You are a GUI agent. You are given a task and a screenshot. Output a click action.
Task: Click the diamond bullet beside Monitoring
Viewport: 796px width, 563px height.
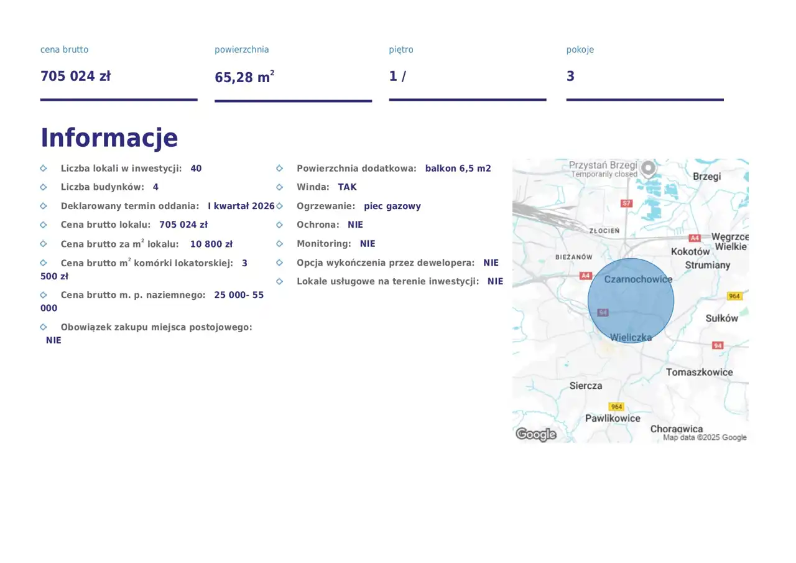279,244
